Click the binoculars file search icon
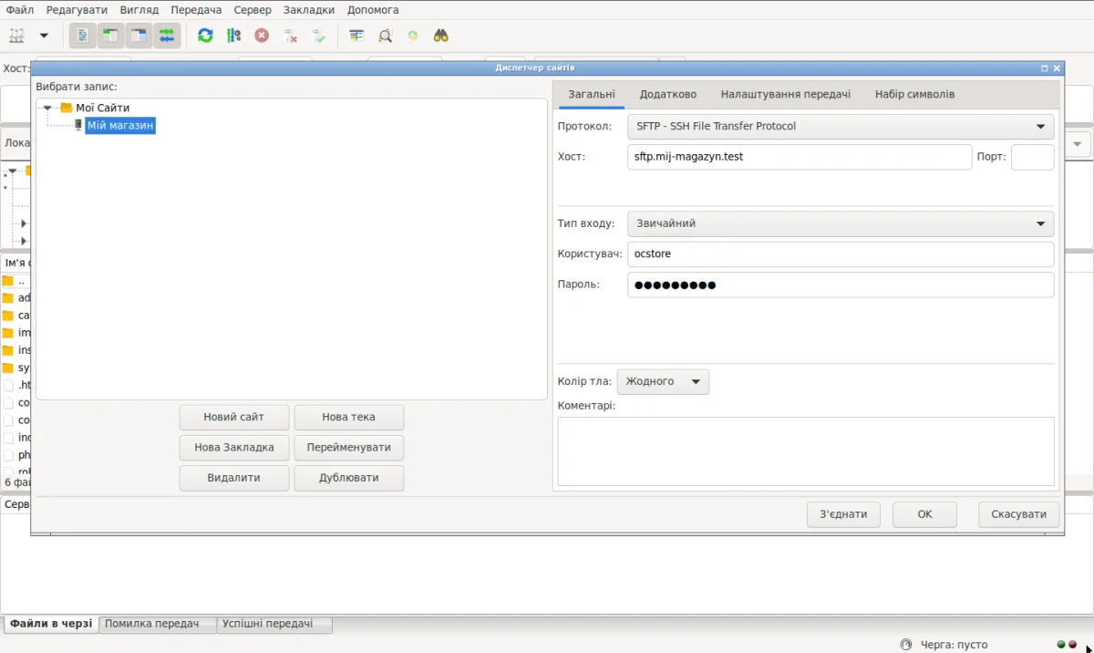 point(441,36)
